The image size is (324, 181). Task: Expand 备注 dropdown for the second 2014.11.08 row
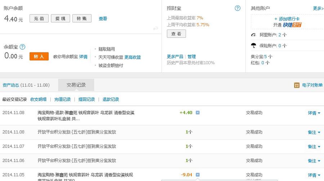coord(314,132)
